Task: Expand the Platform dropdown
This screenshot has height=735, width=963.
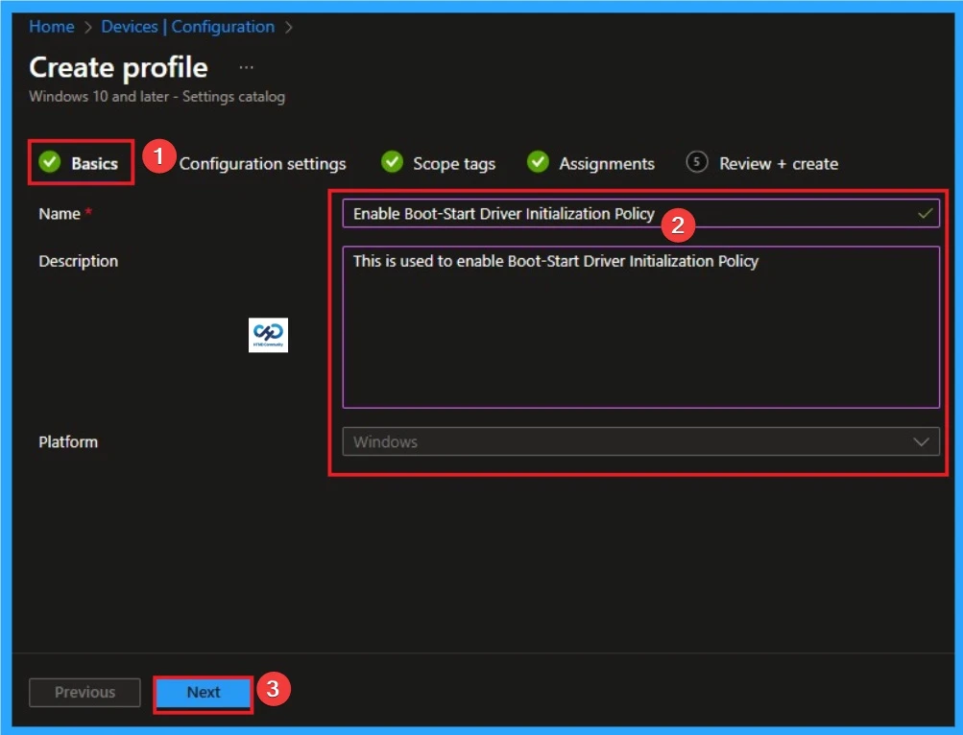Action: coord(920,441)
